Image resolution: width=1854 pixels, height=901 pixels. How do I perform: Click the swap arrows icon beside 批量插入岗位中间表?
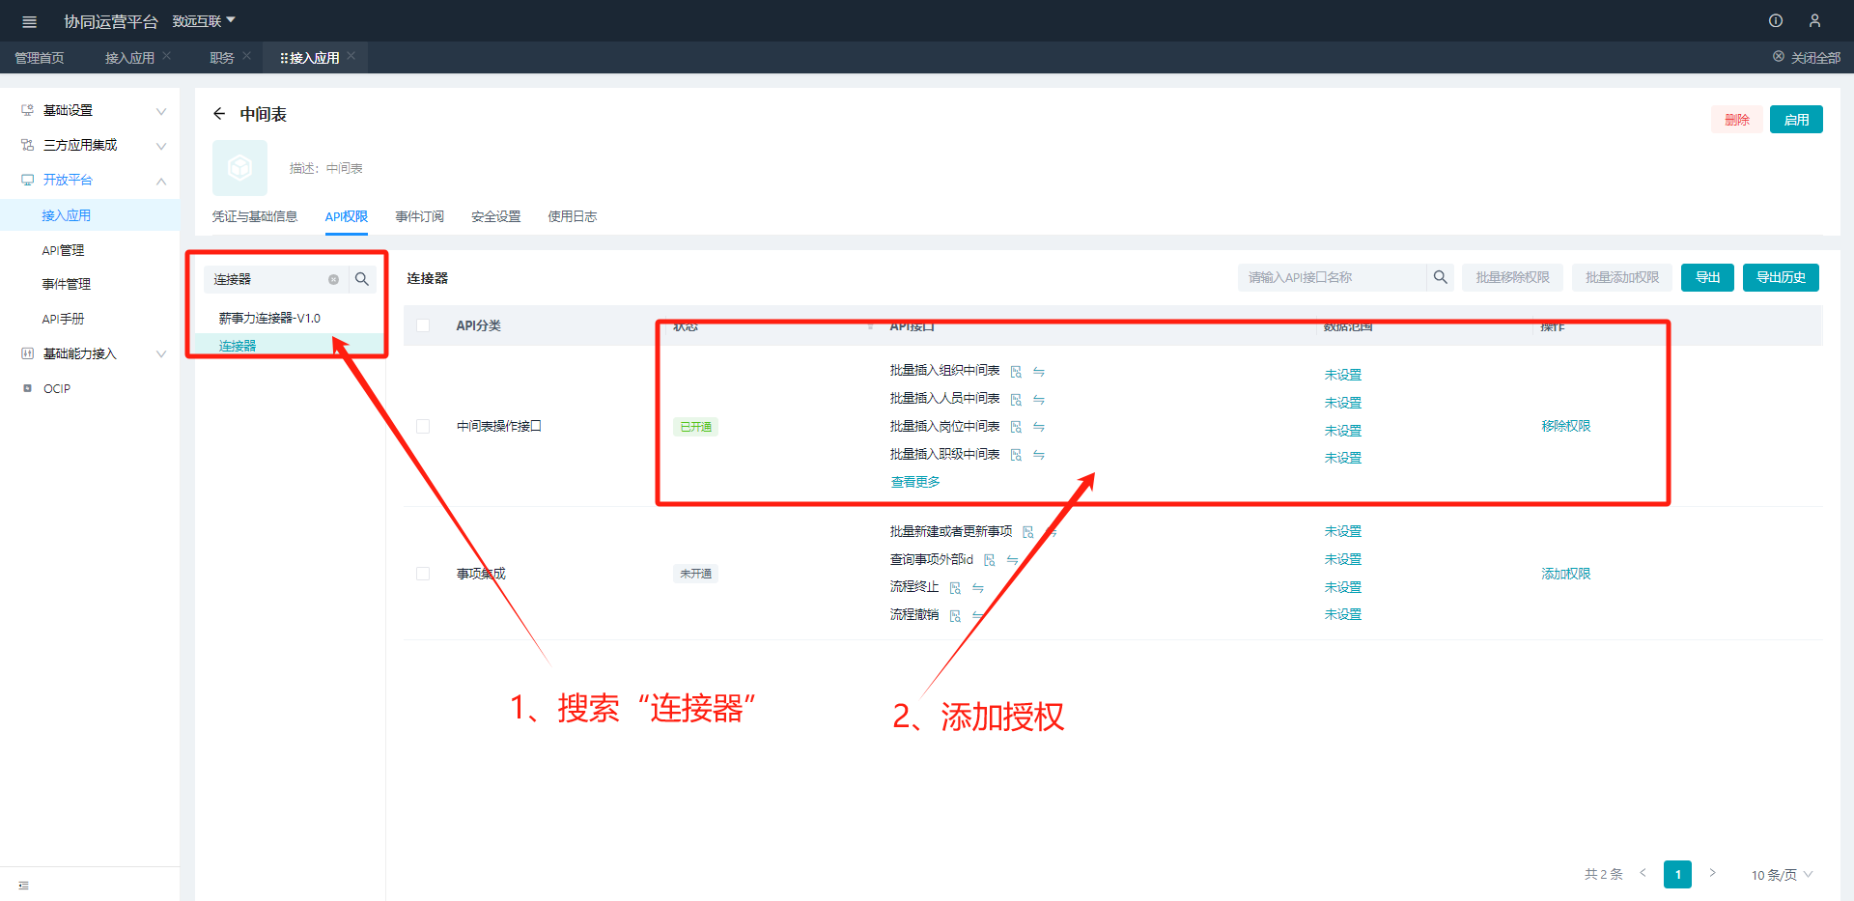(x=1039, y=427)
